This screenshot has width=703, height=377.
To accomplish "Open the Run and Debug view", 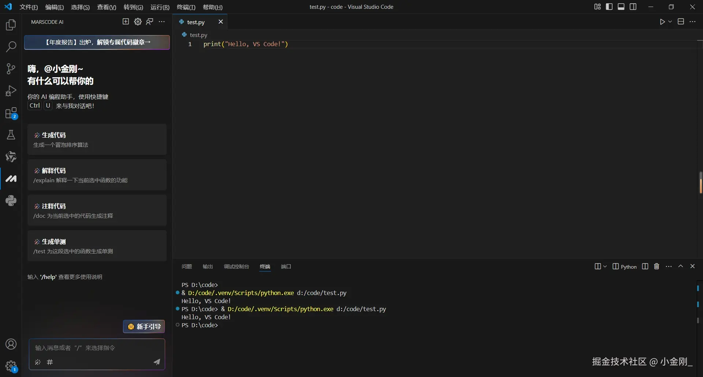I will coord(11,91).
